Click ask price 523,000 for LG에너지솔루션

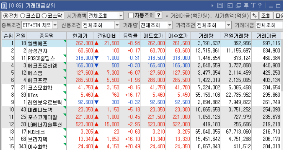coord(156,124)
